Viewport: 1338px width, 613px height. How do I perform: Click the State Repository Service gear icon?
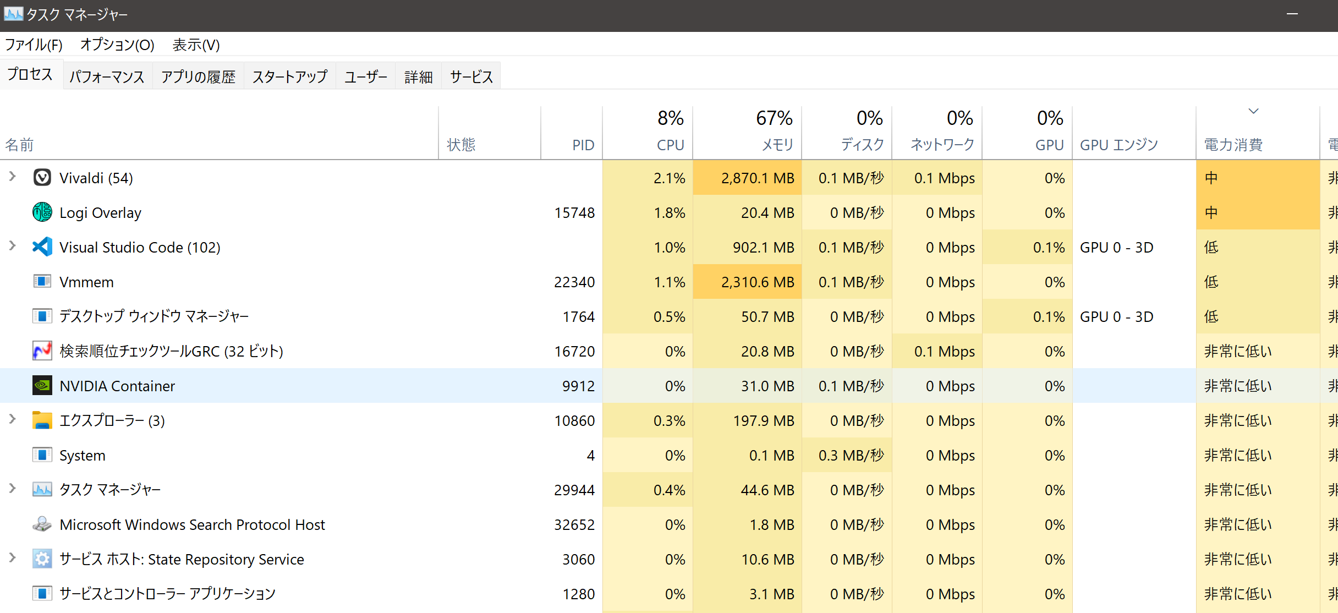42,559
